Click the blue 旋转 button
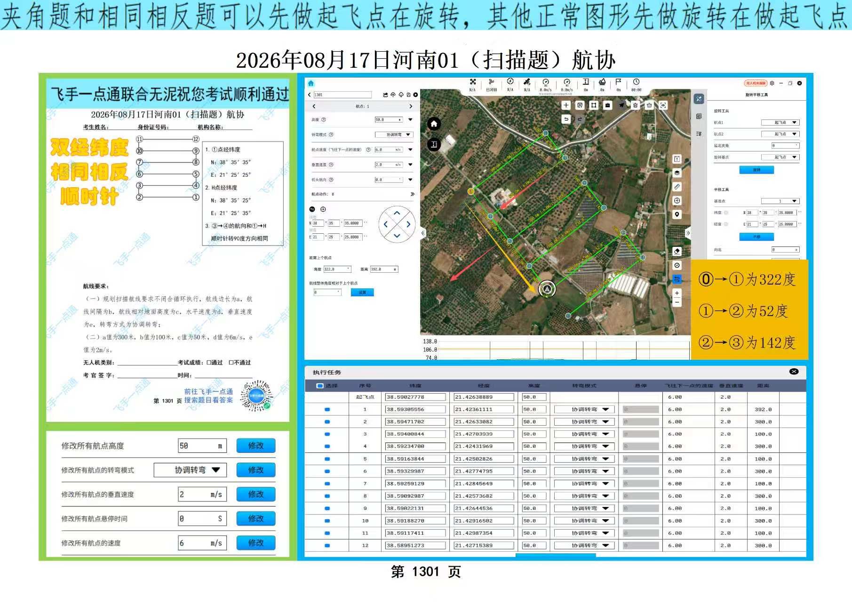The image size is (852, 602). [756, 170]
